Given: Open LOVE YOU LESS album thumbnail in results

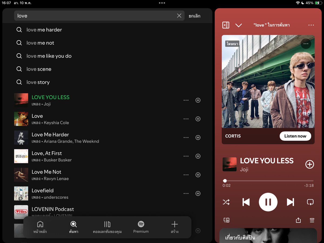Looking at the screenshot, I should tap(21, 100).
